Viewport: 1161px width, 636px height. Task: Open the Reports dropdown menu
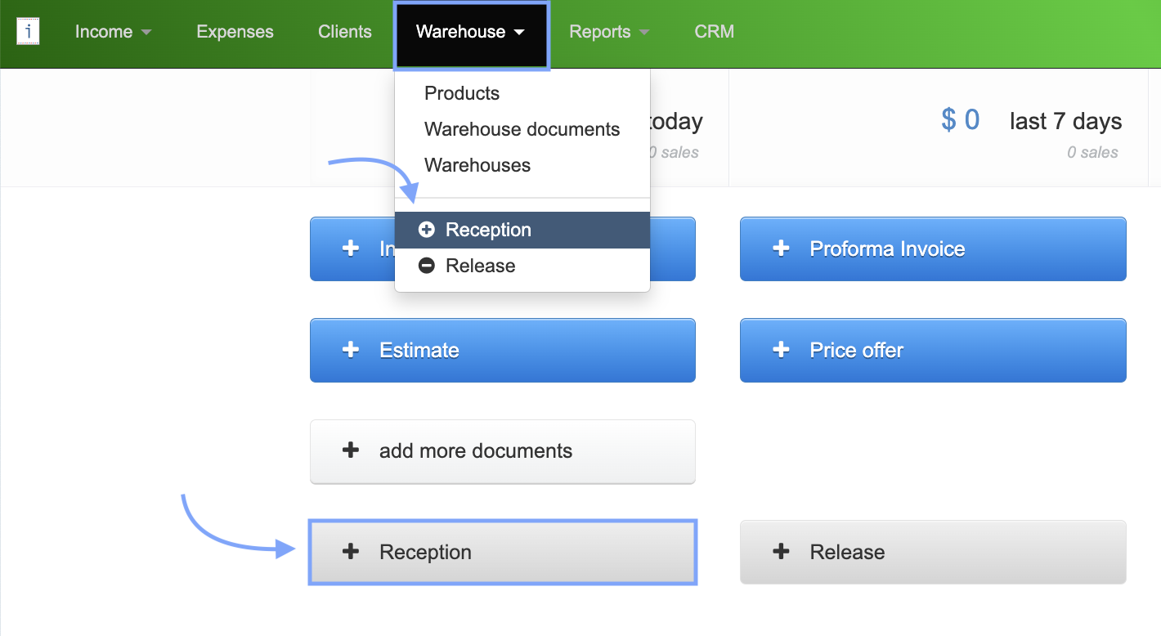pos(609,32)
